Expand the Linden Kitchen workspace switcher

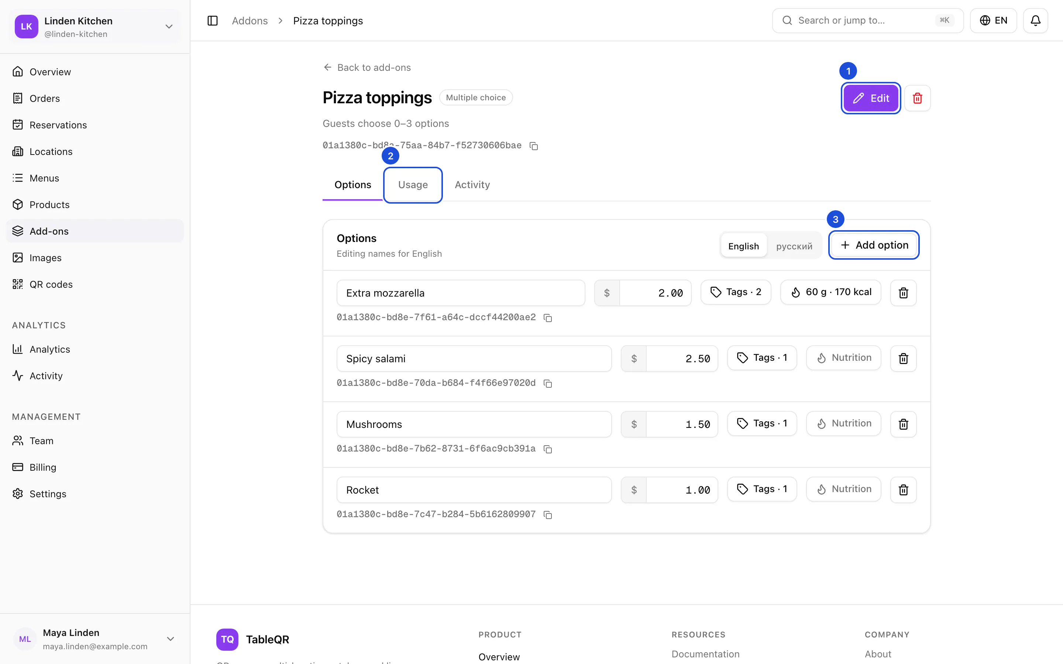[95, 26]
